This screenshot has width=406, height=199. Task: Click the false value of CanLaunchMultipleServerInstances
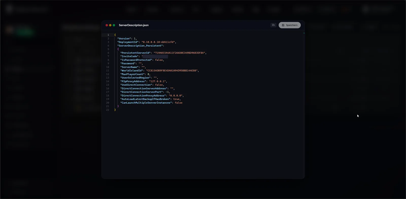coord(179,103)
